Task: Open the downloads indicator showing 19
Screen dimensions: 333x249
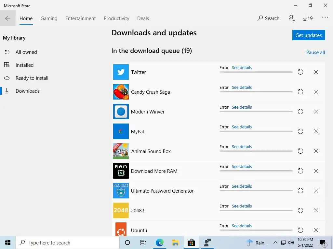Action: (x=308, y=18)
